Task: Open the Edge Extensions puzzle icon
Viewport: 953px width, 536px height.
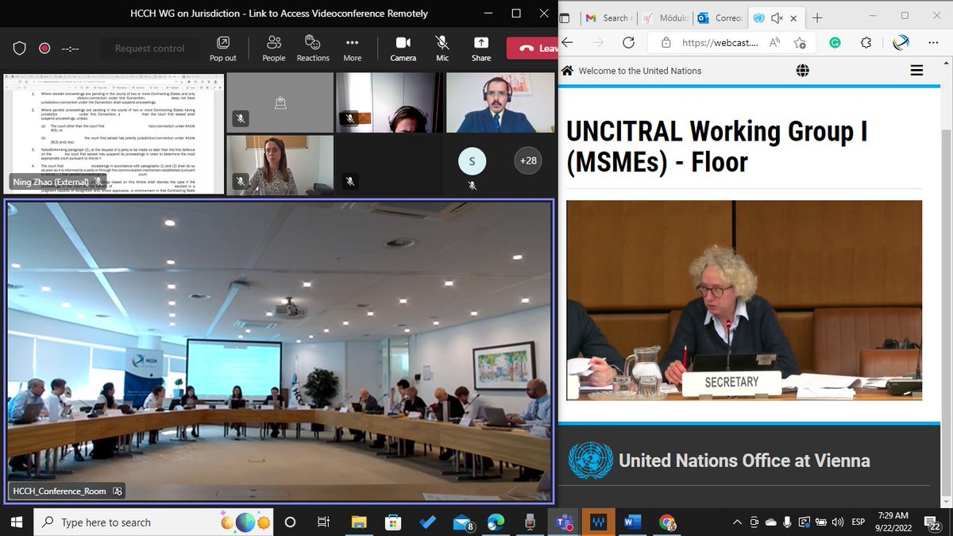Action: pos(867,43)
